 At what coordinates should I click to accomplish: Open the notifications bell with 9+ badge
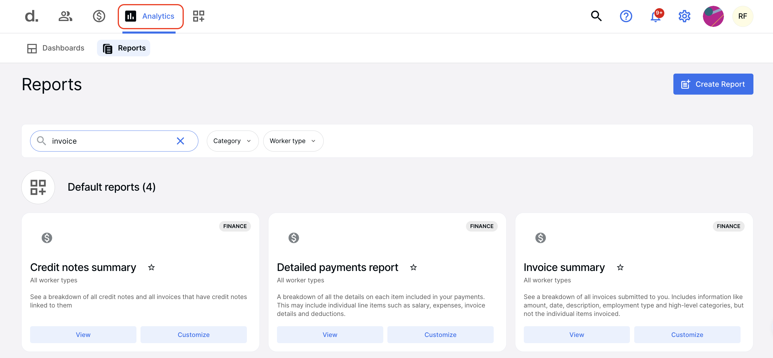coord(655,17)
